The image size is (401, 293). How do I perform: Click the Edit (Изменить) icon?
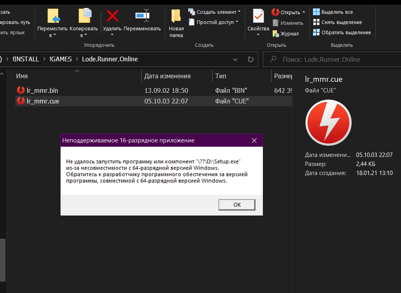[x=275, y=23]
